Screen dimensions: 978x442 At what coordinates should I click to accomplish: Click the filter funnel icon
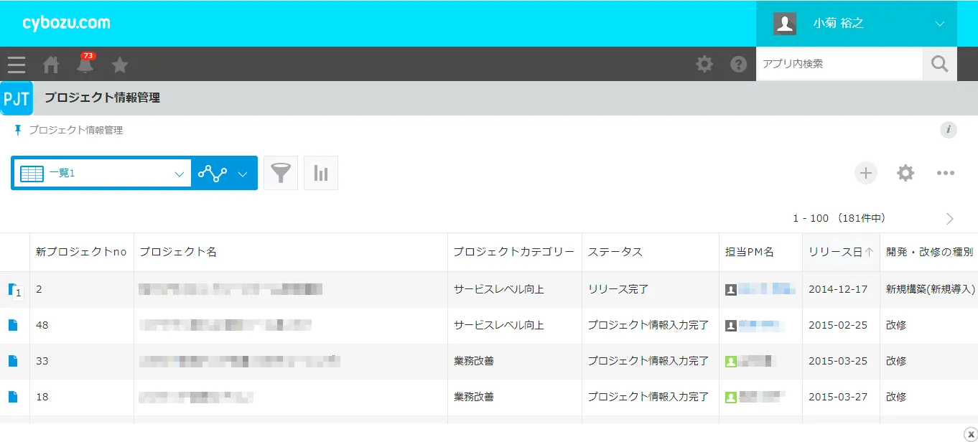281,173
